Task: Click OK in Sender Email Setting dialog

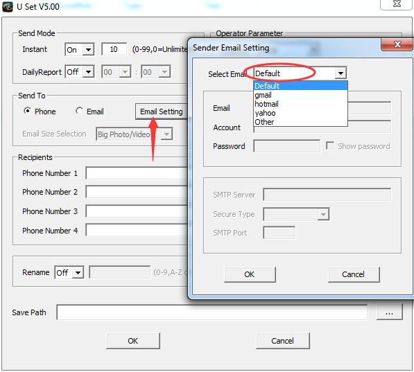Action: click(x=250, y=274)
